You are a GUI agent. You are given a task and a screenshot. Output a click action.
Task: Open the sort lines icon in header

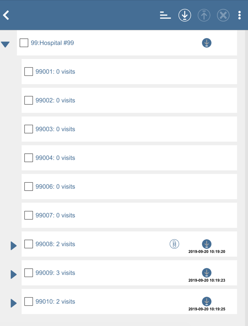pos(165,15)
